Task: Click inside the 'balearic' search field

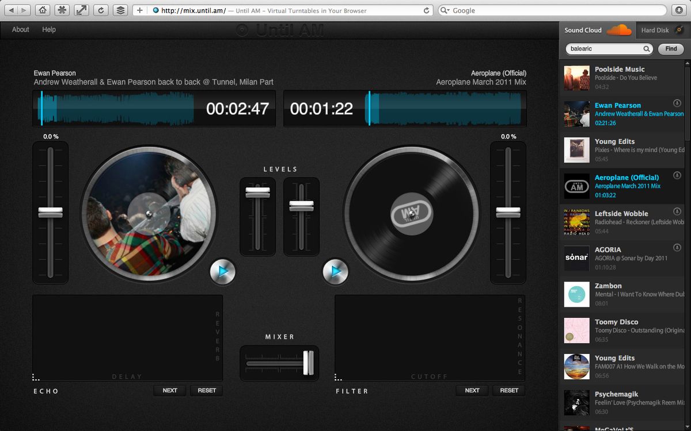Action: (605, 49)
